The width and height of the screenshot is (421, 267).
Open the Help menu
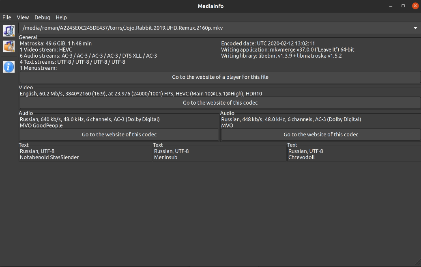point(61,17)
